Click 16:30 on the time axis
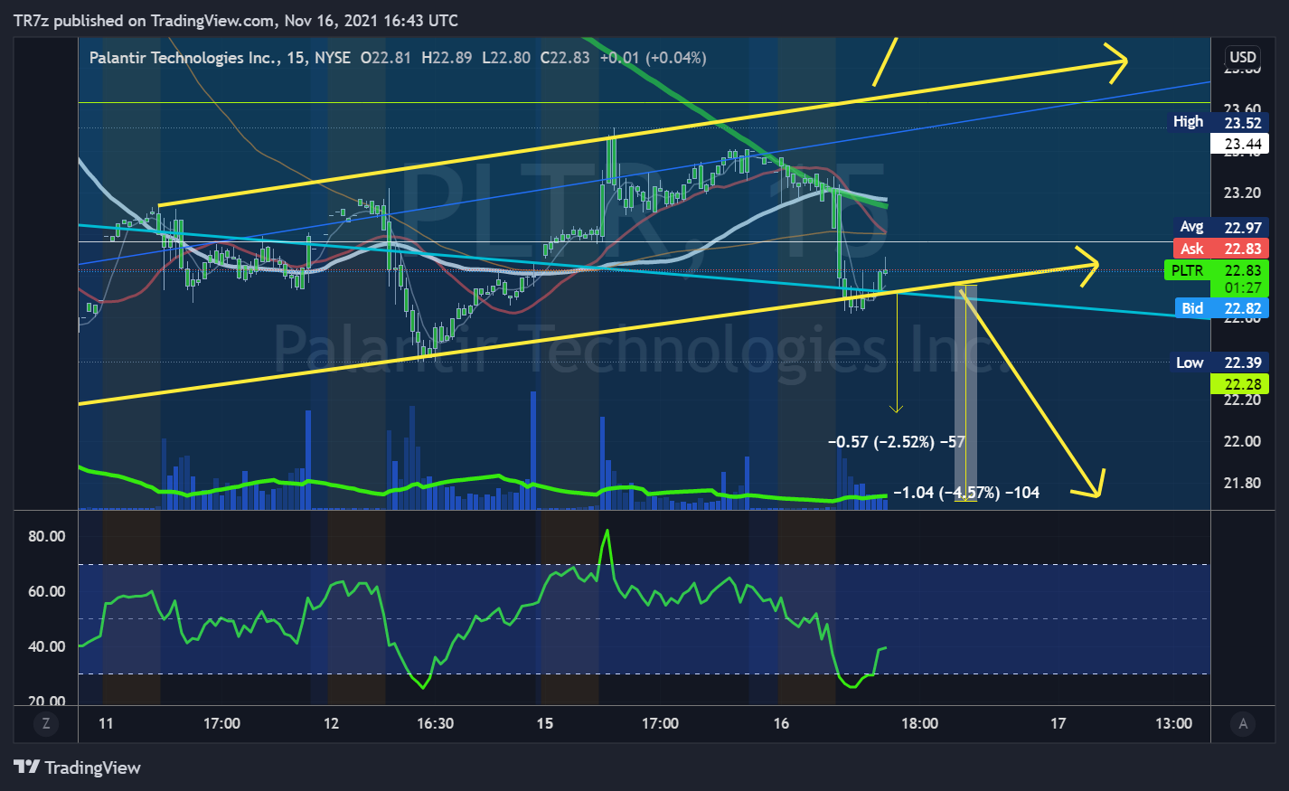The height and width of the screenshot is (791, 1289). pos(435,723)
